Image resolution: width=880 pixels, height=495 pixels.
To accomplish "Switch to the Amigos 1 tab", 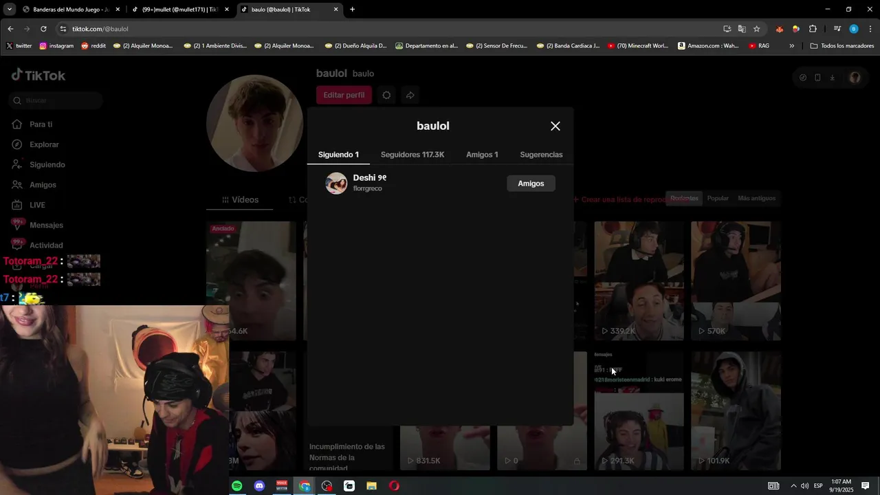I will tap(482, 155).
